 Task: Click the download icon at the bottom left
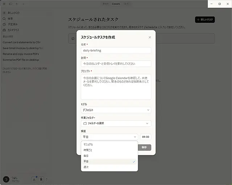34,179
